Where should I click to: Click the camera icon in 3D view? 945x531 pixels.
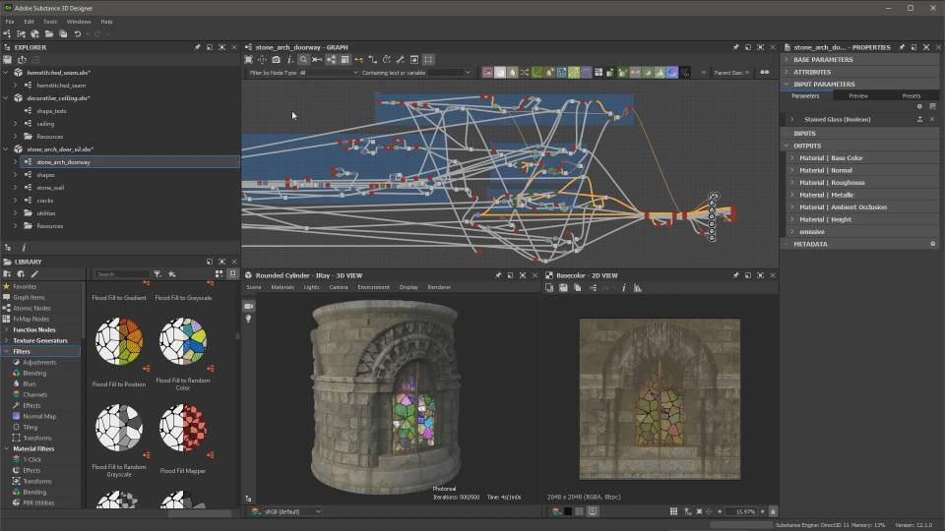click(248, 306)
